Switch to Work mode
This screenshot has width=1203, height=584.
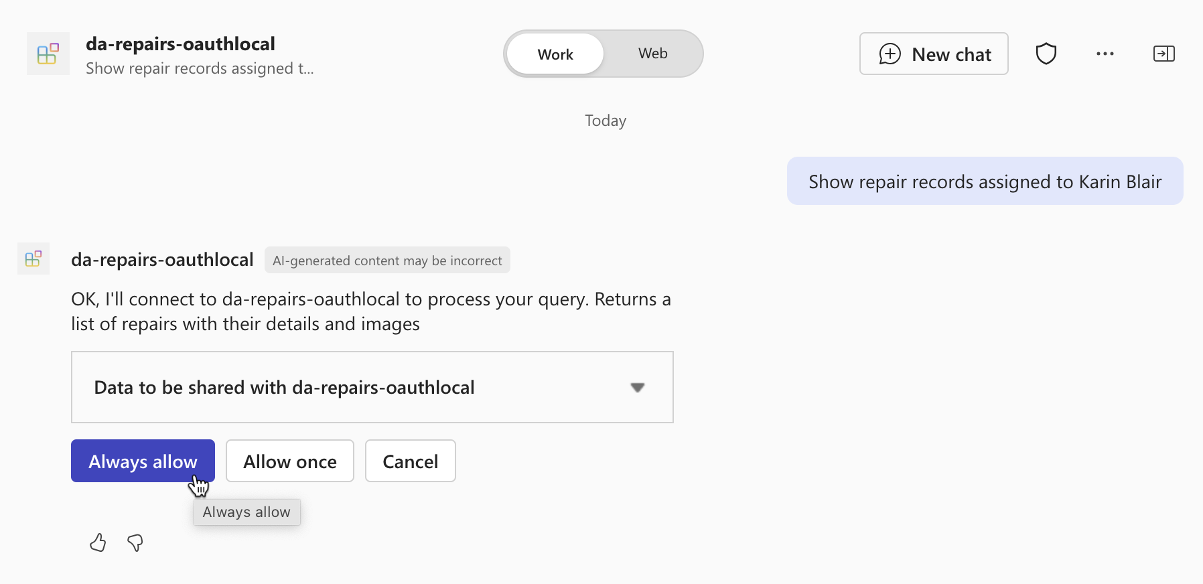pos(555,54)
